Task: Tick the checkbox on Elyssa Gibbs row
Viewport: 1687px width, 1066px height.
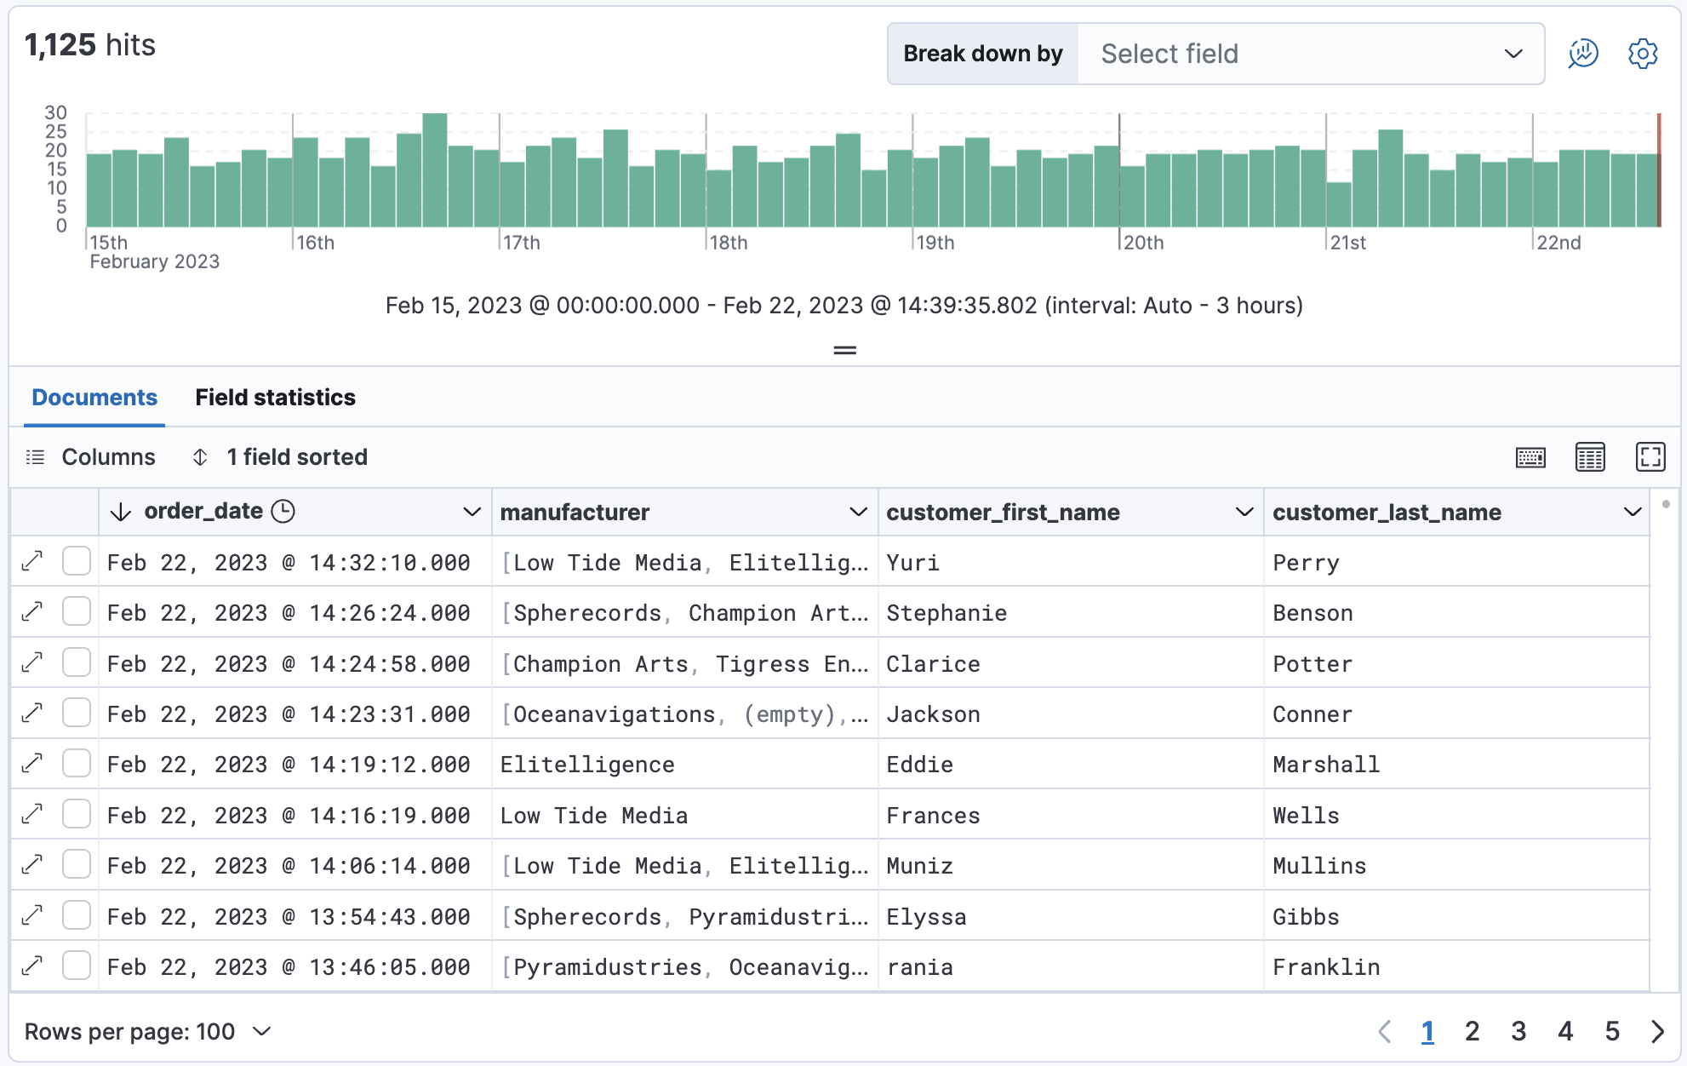Action: coord(77,916)
